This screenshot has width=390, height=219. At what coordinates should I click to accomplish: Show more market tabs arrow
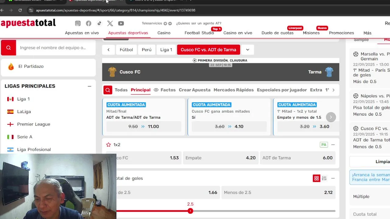click(x=333, y=90)
